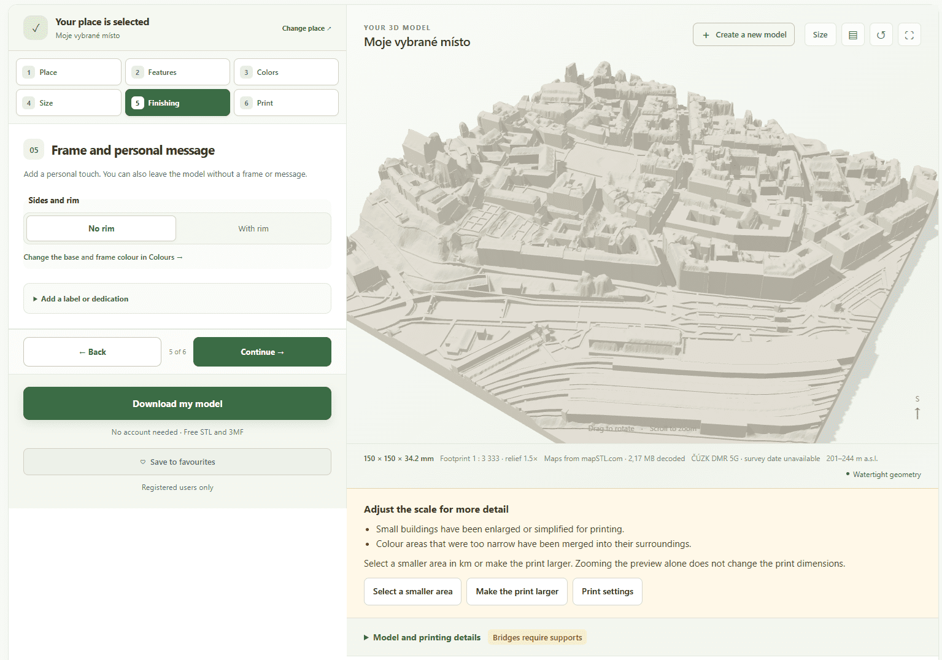The image size is (942, 660).
Task: Click the 'Adjust the scale for more detail' heading
Action: pyautogui.click(x=436, y=509)
